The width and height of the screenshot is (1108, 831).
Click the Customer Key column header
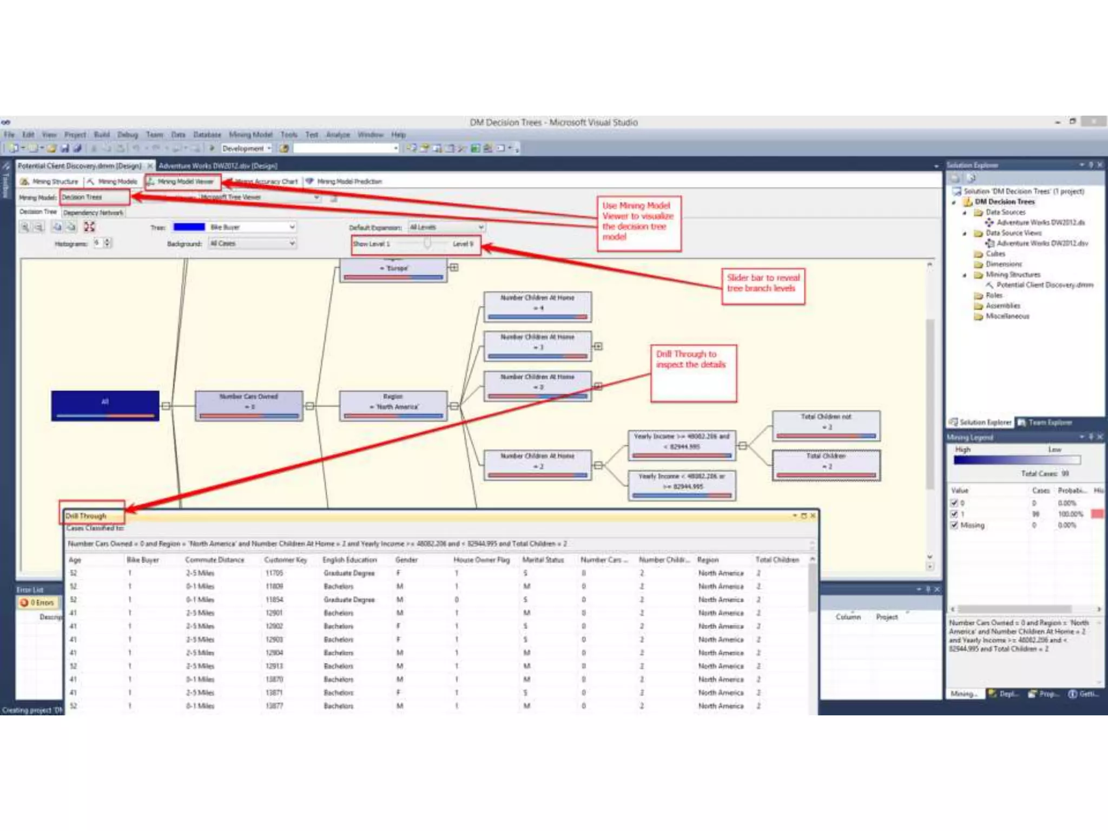click(285, 560)
